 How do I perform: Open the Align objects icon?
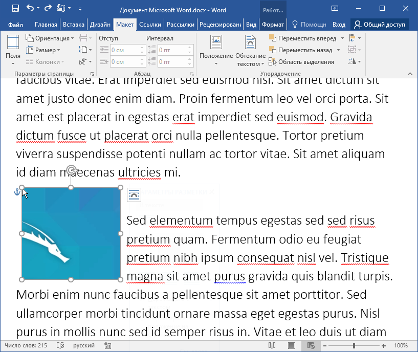tap(355, 38)
